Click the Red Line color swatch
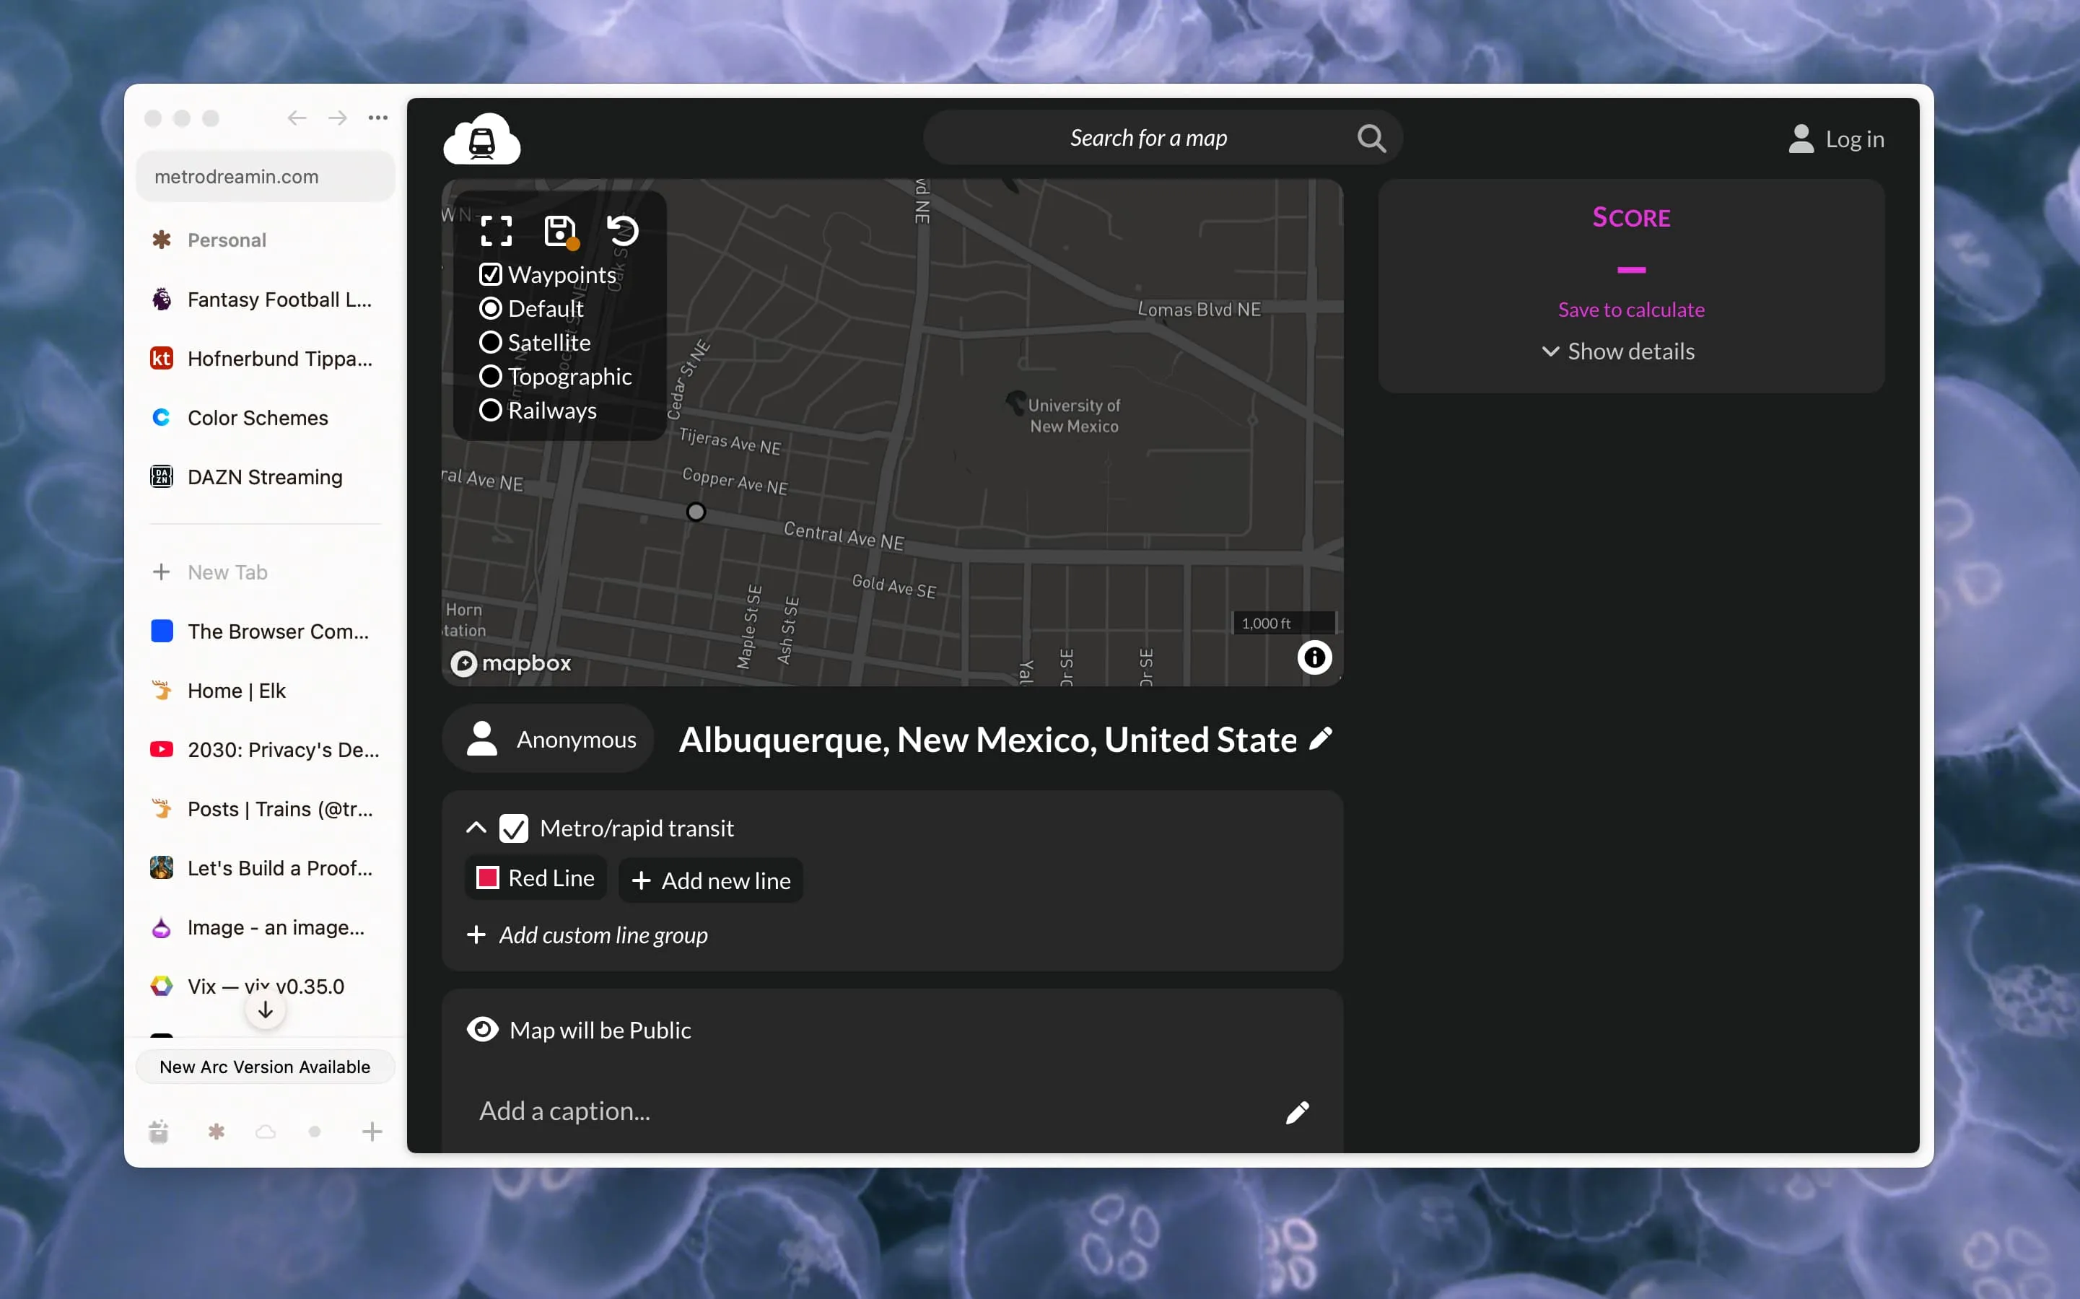The height and width of the screenshot is (1299, 2080). tap(488, 878)
